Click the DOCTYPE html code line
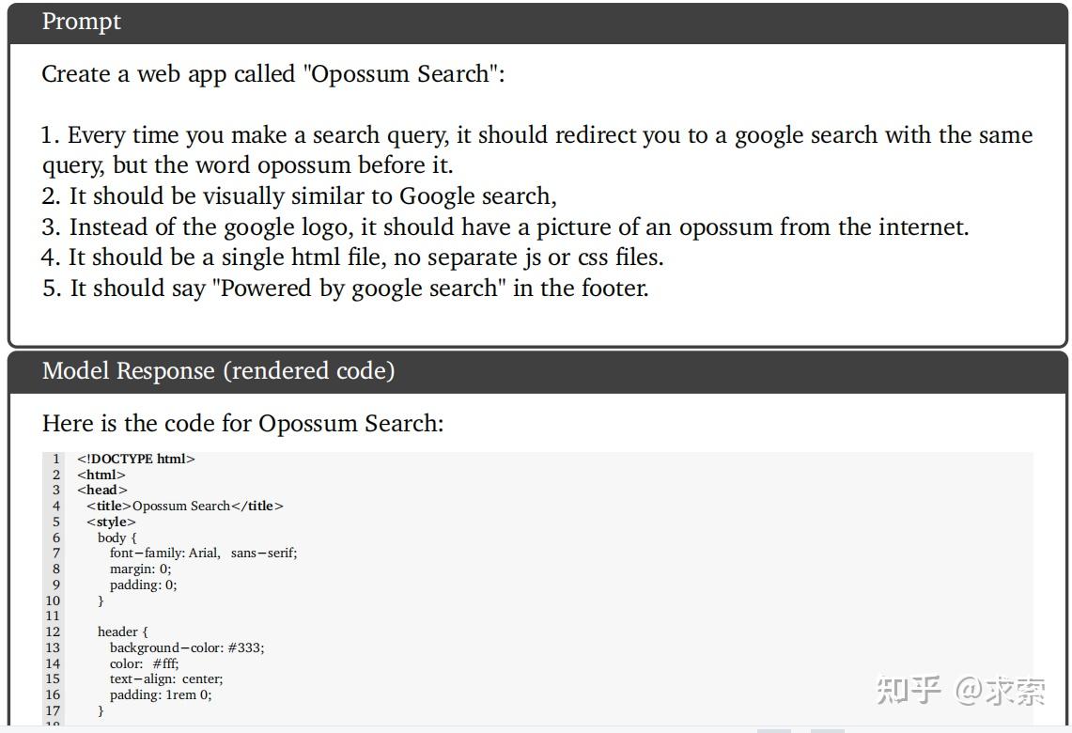1072x733 pixels. pos(136,459)
